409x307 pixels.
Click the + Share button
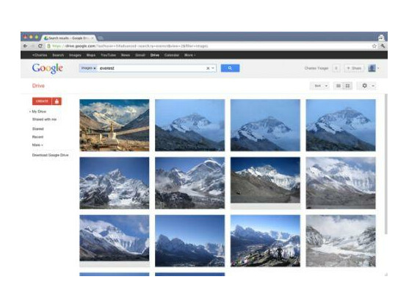354,68
